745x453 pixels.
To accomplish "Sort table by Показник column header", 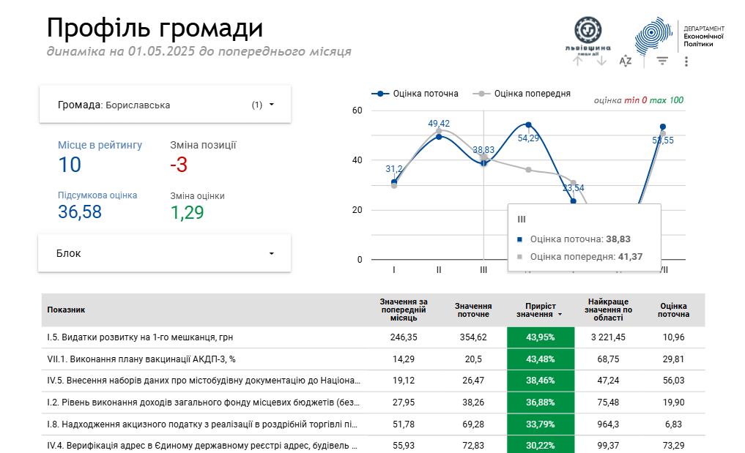I will click(66, 310).
